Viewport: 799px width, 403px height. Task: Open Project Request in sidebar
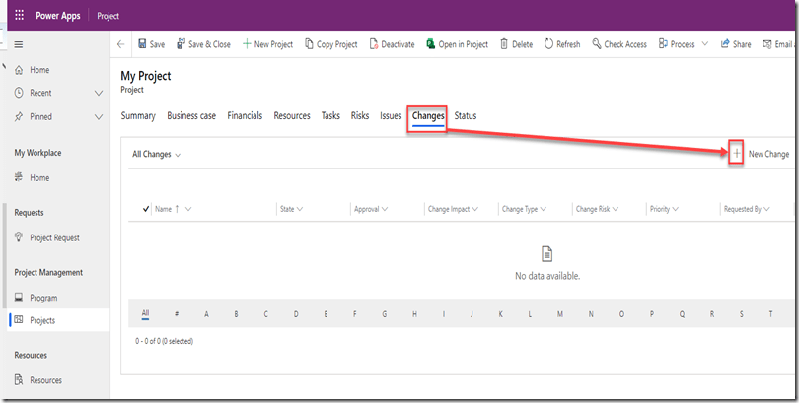(54, 237)
